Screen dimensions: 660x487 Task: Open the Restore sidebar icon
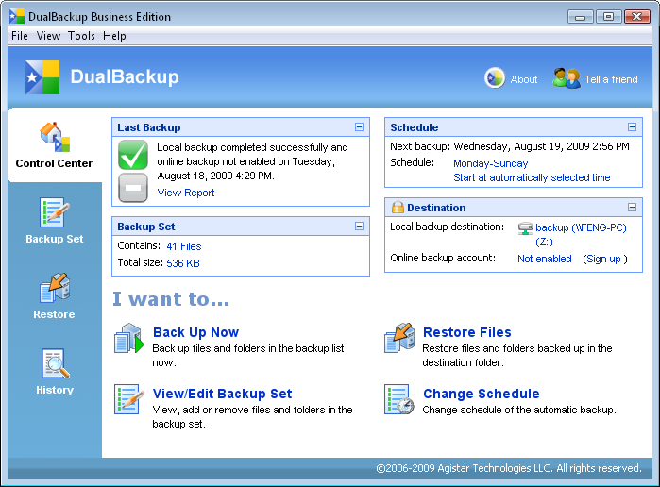(x=55, y=289)
